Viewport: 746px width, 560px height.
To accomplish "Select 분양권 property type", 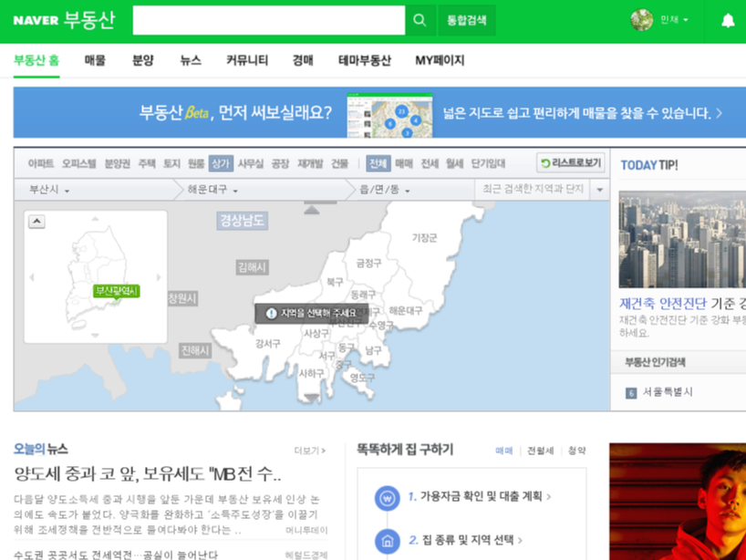I will pyautogui.click(x=118, y=163).
